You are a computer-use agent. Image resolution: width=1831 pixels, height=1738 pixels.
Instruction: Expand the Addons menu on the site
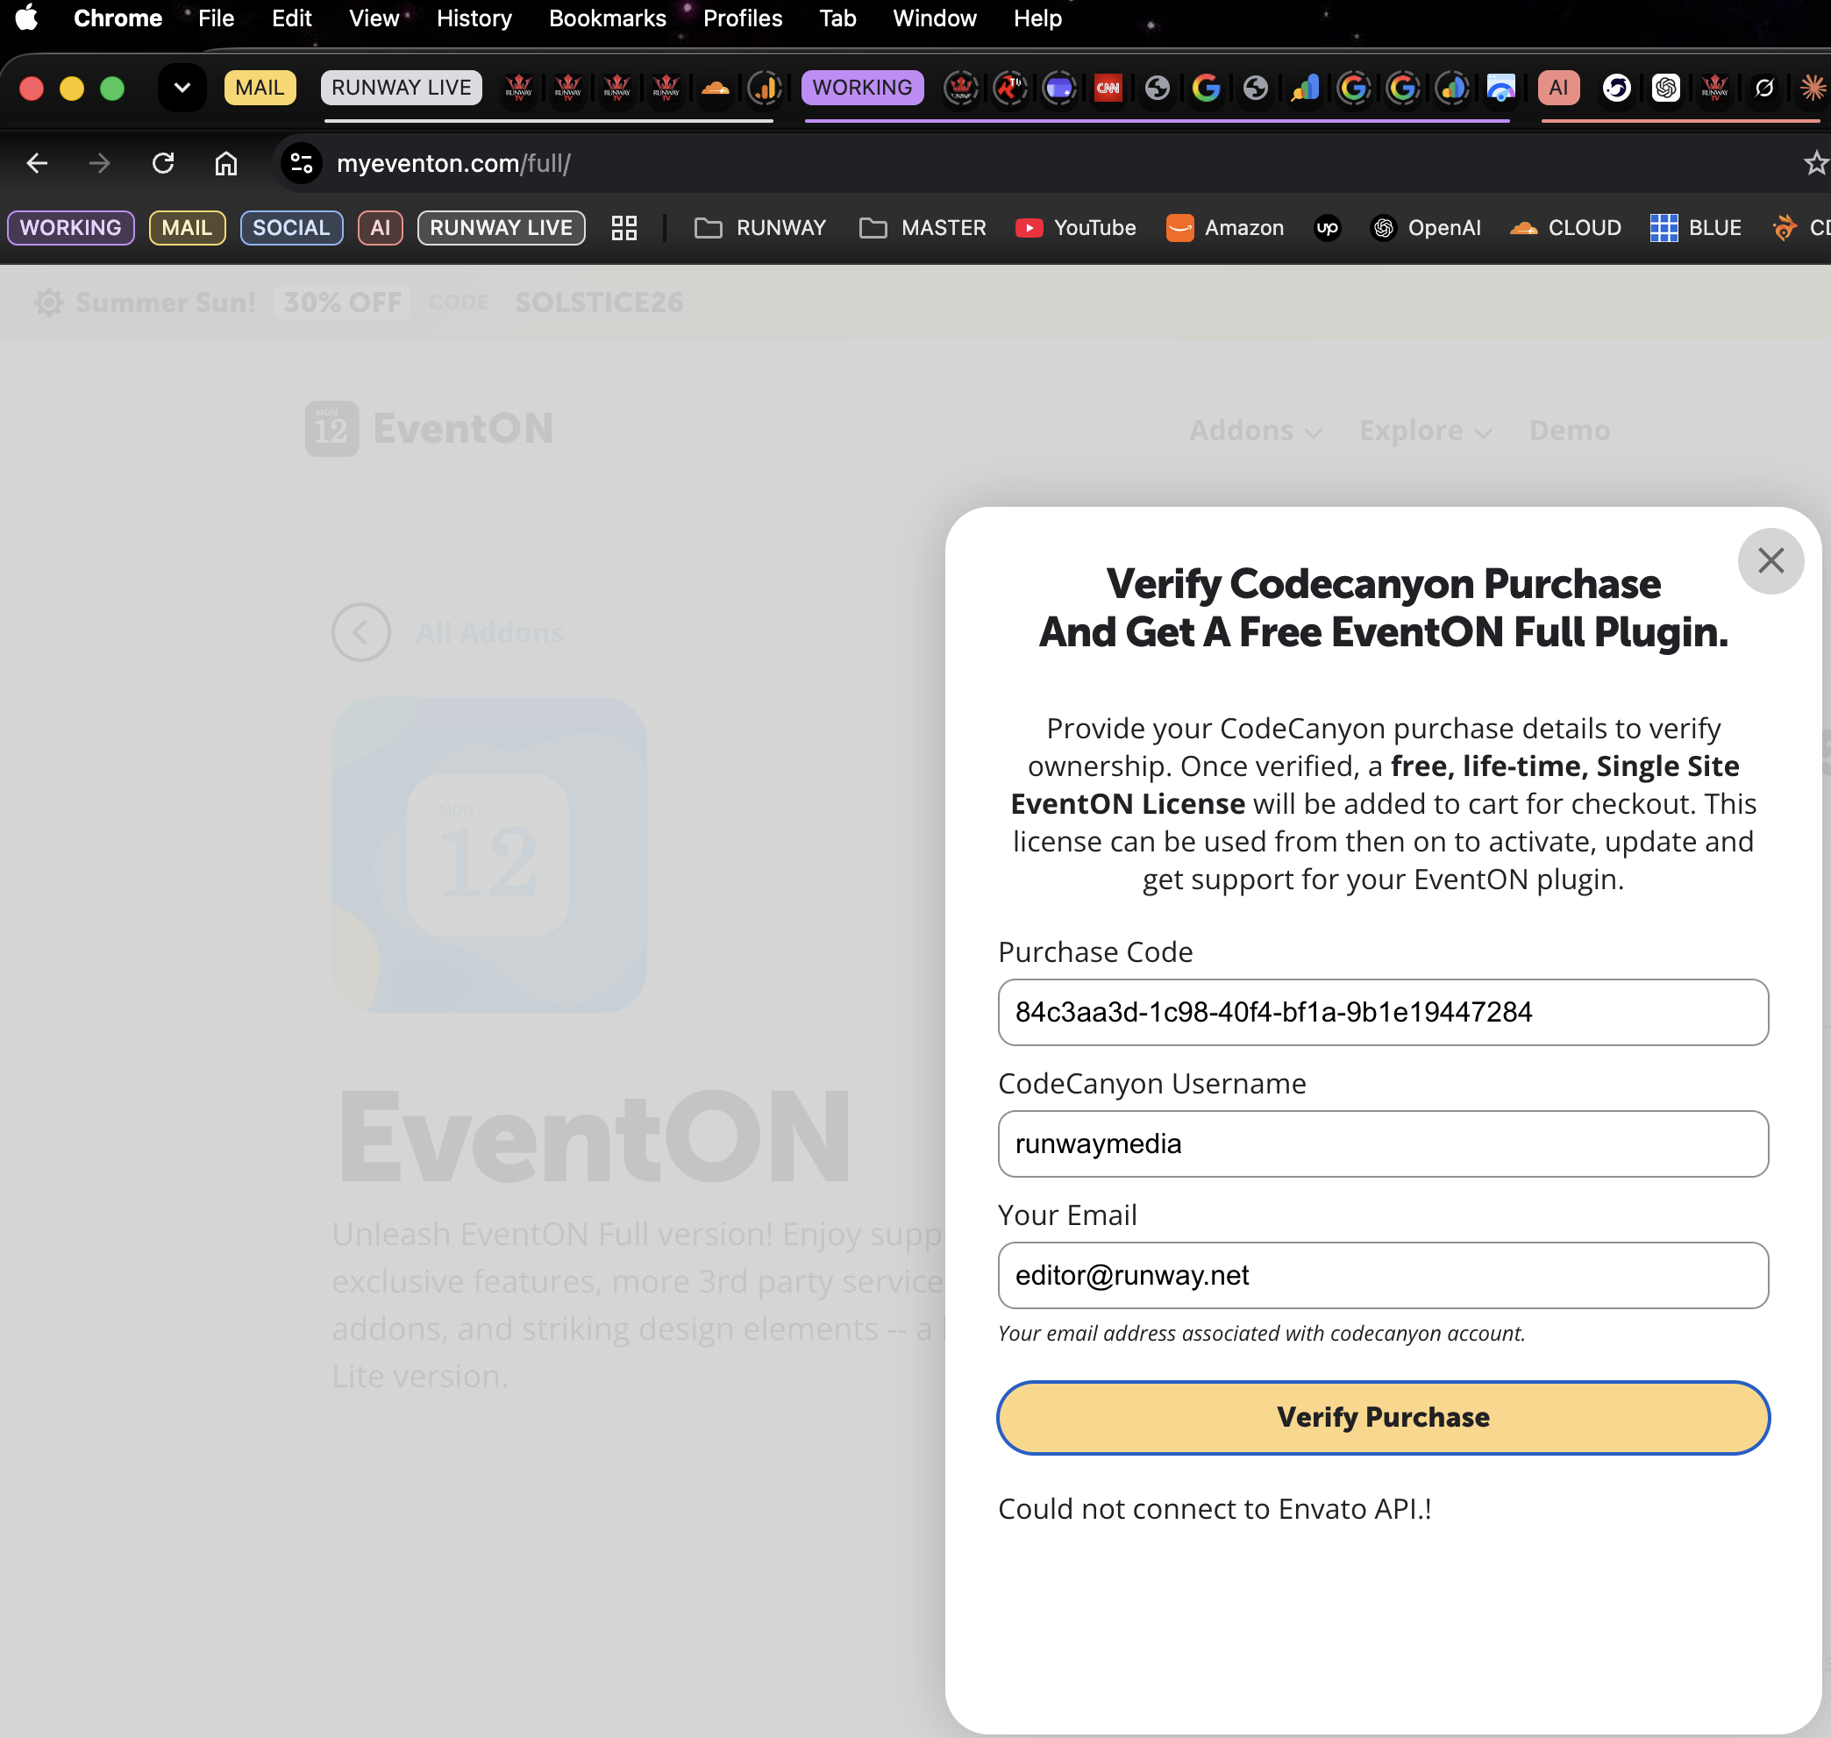pos(1256,431)
